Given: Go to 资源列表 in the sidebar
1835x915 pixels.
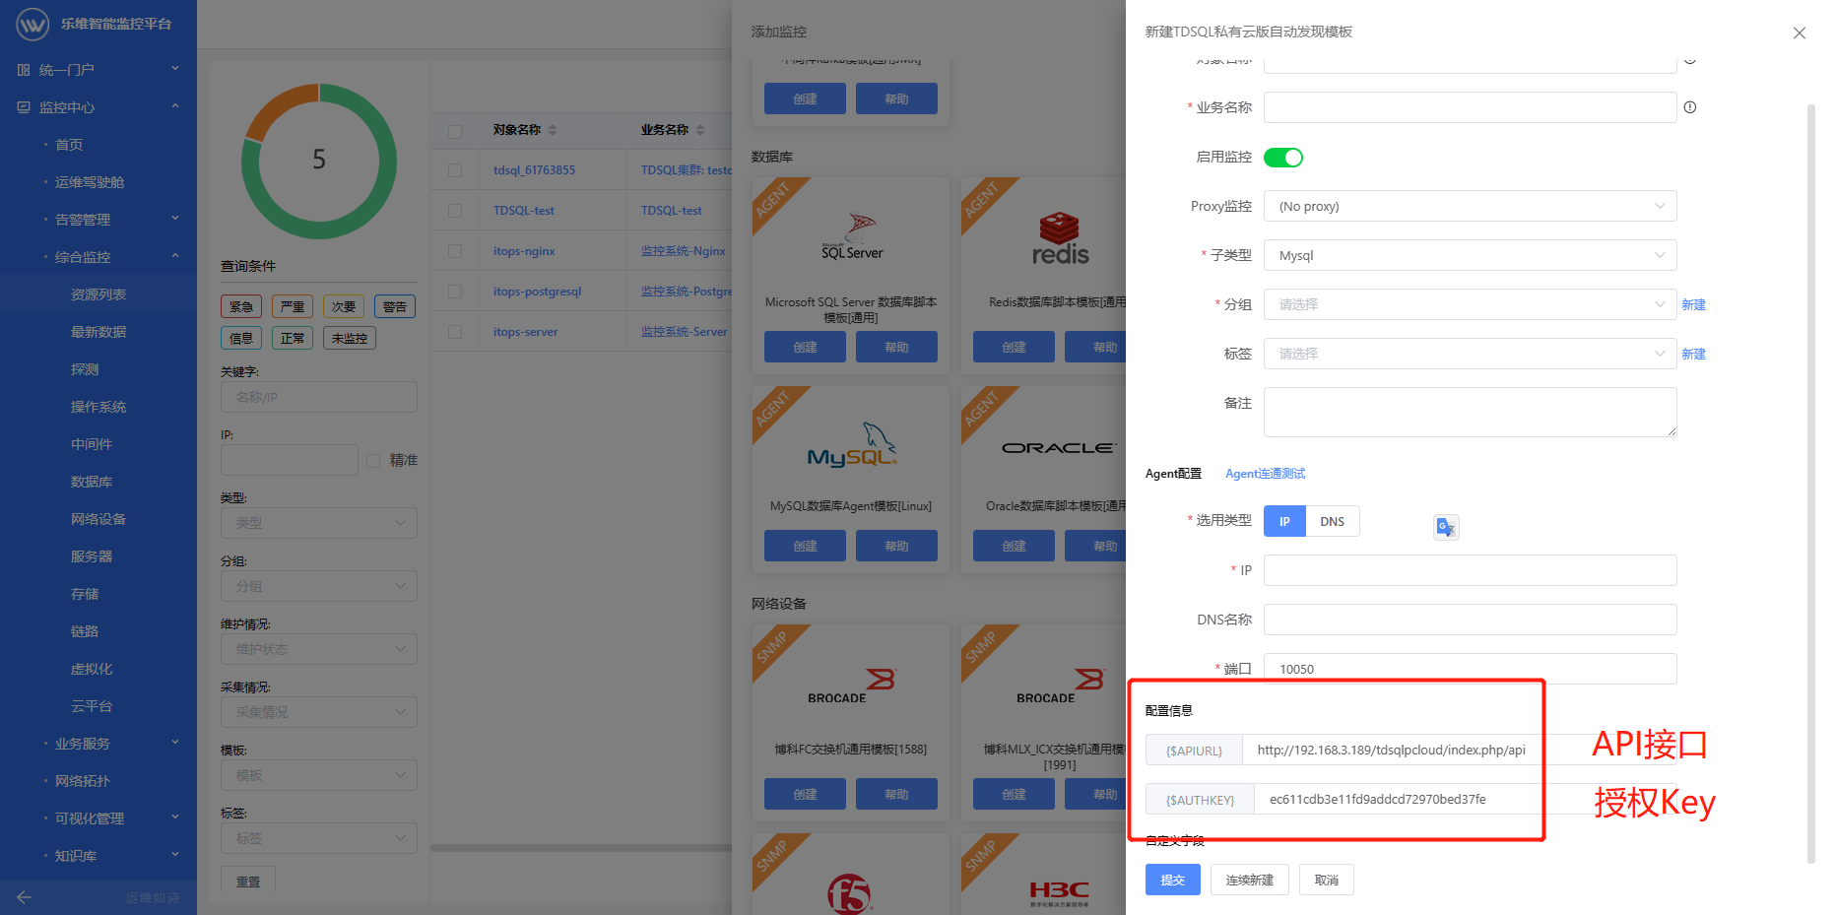Looking at the screenshot, I should pyautogui.click(x=98, y=294).
